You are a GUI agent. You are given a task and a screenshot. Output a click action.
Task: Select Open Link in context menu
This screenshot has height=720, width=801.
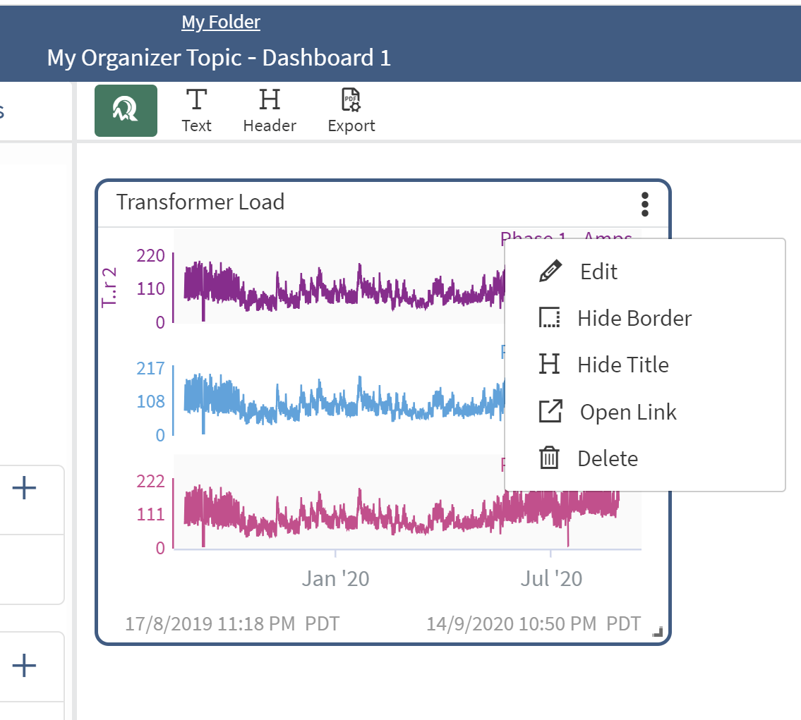click(627, 412)
